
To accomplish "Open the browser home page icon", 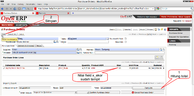I will pos(24,9).
